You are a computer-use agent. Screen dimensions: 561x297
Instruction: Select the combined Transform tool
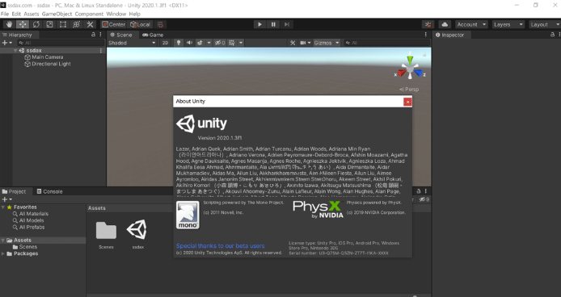(x=76, y=24)
